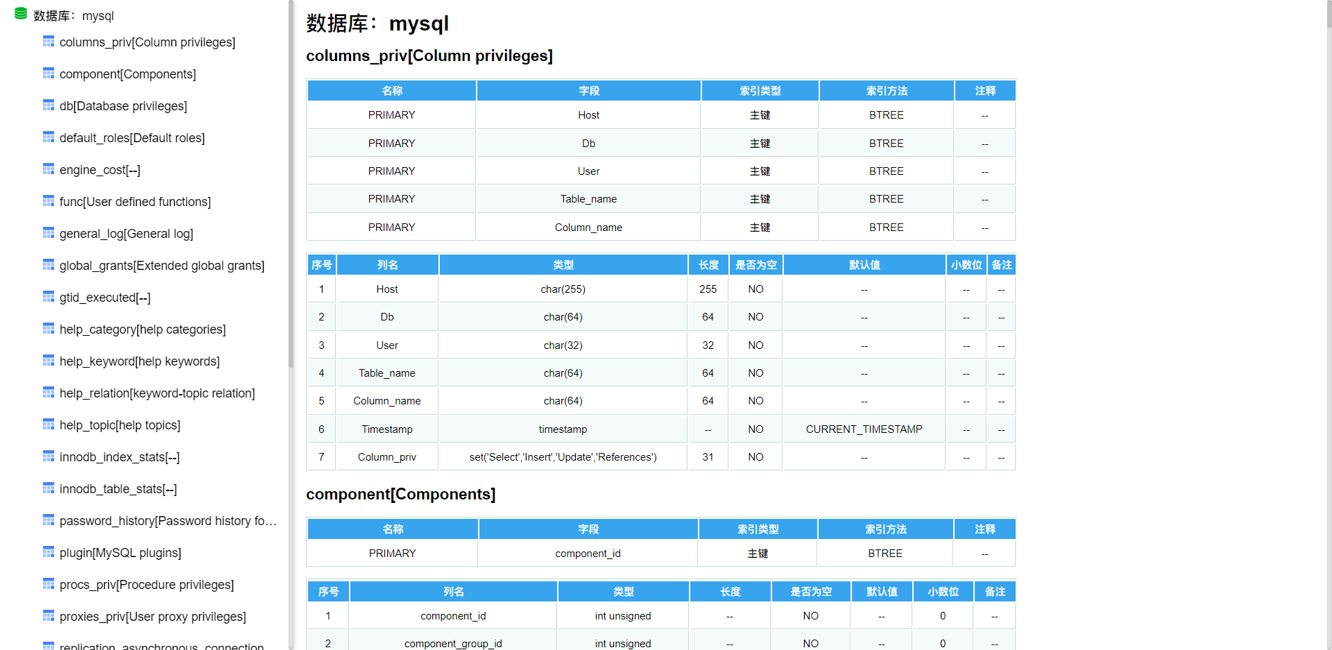Click the table icon beside db
This screenshot has height=650, width=1332.
point(48,105)
